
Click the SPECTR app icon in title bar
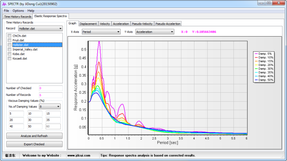(x=4, y=4)
